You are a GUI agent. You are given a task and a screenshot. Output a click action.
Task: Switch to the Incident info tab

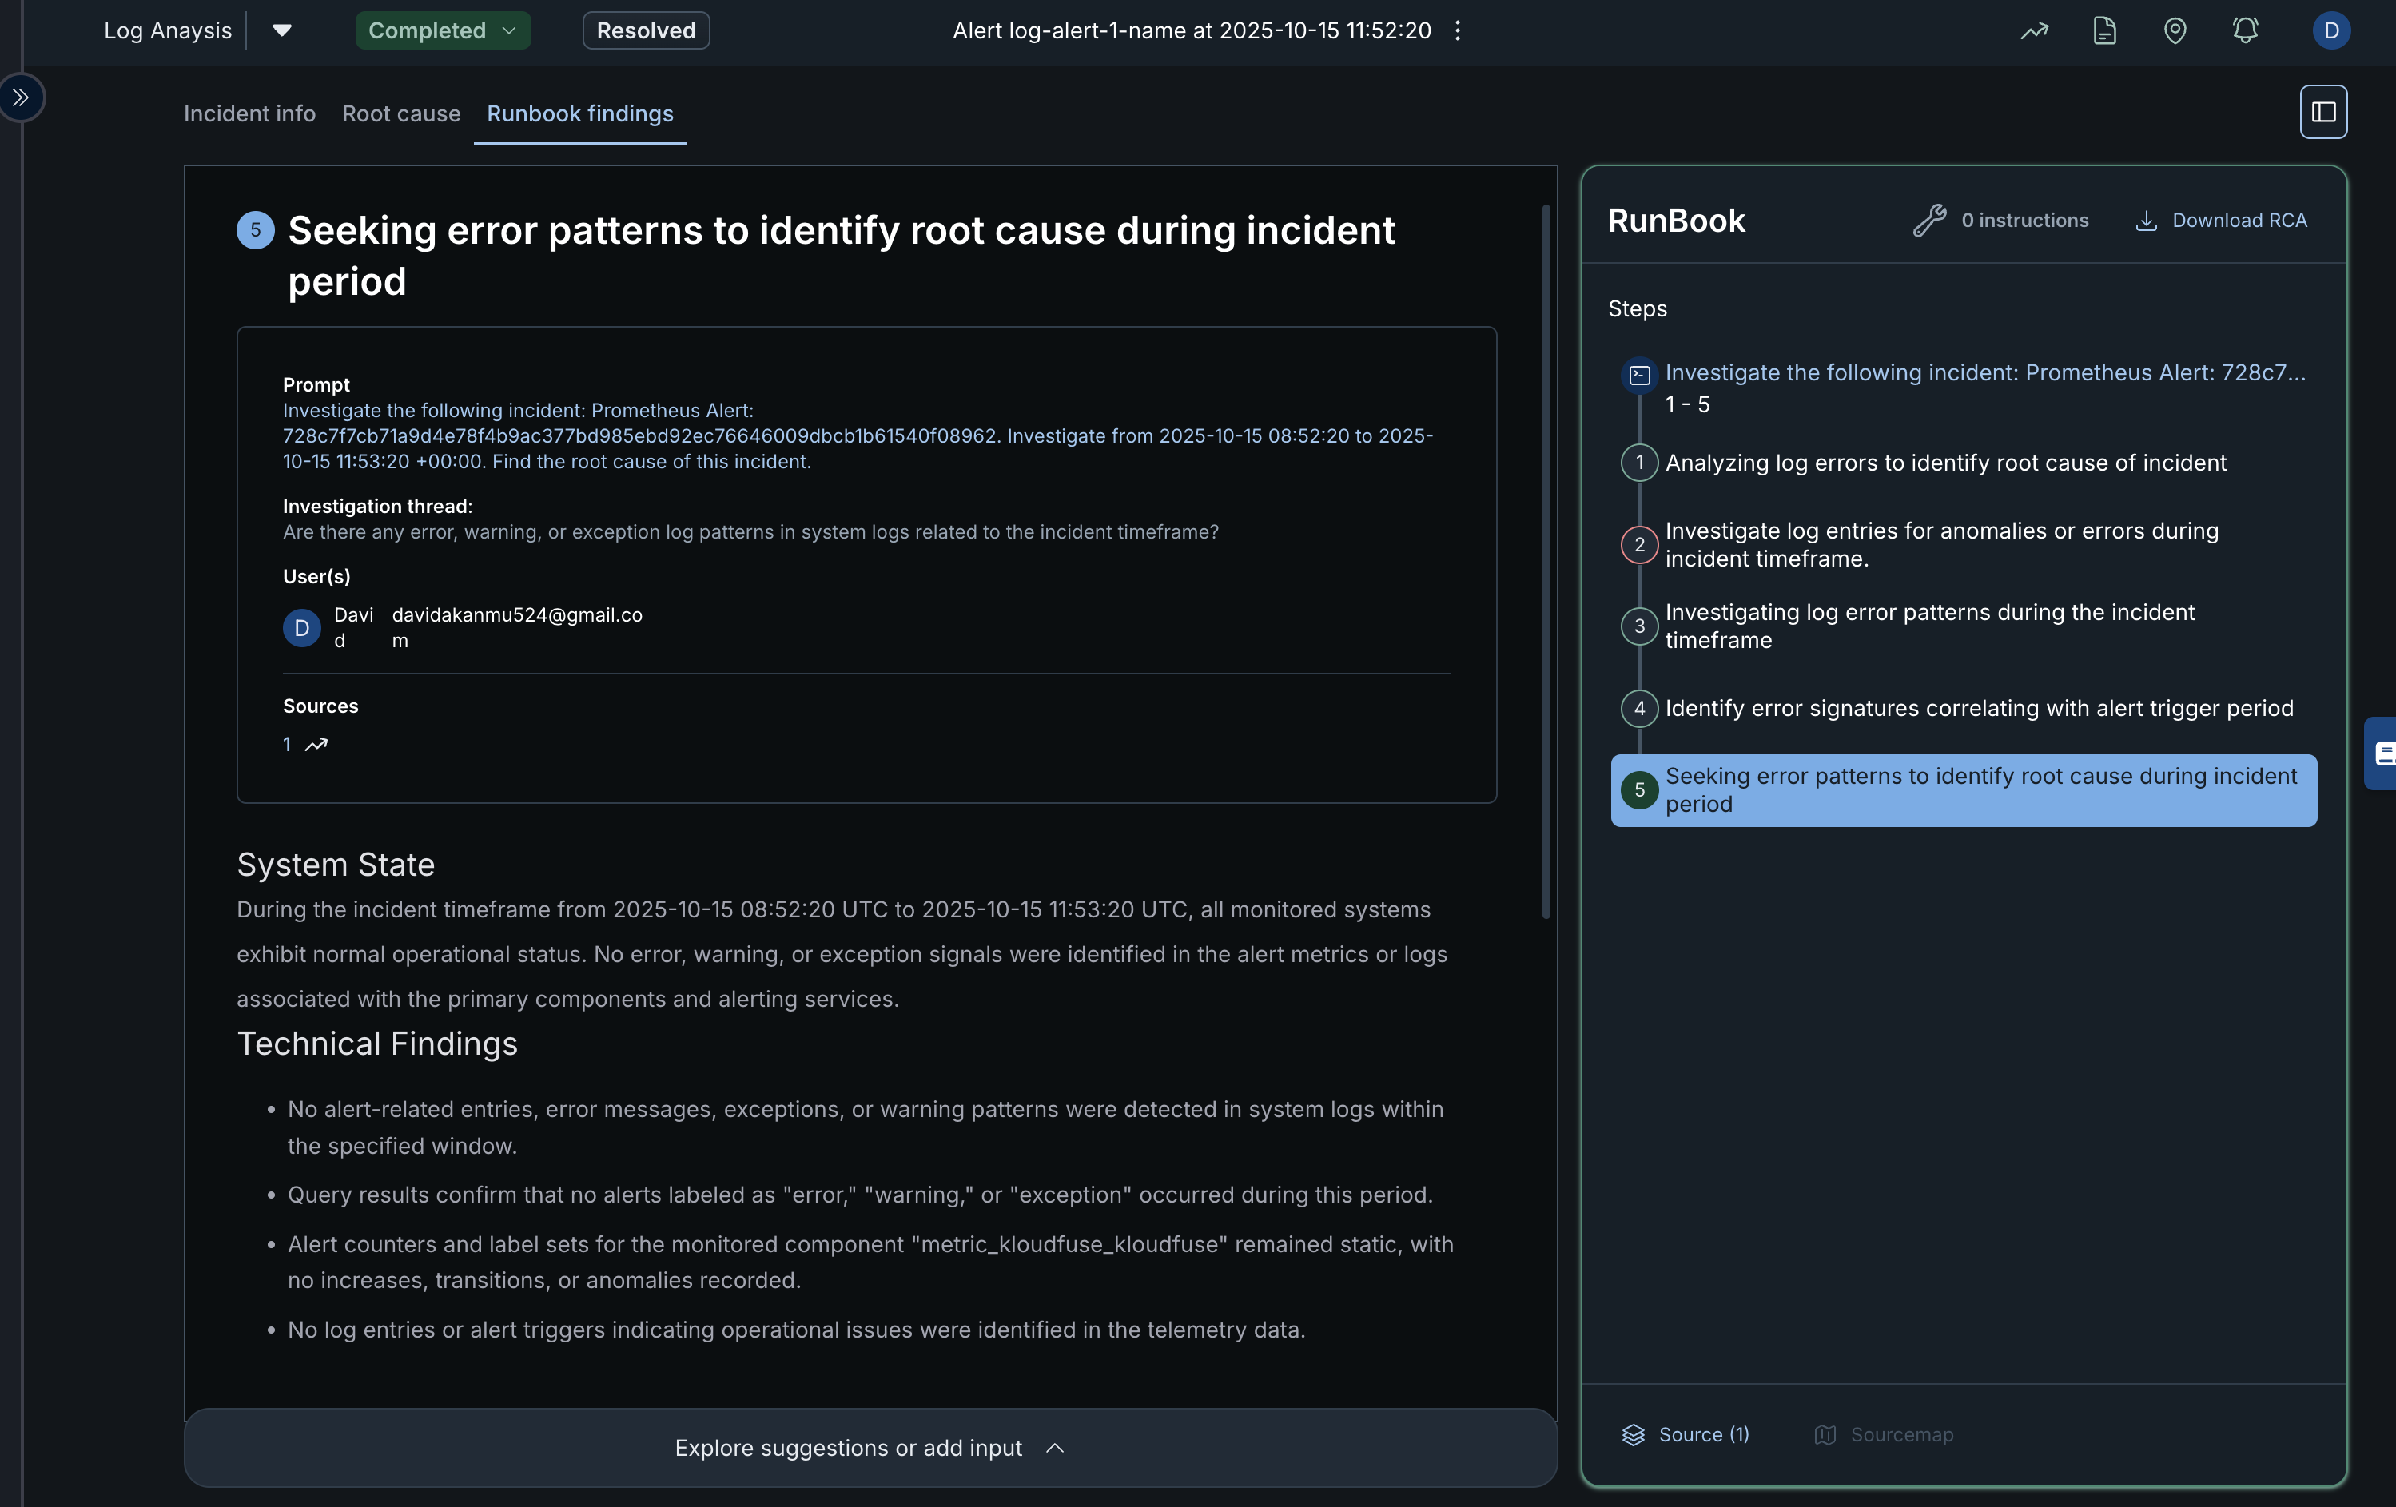pos(249,114)
